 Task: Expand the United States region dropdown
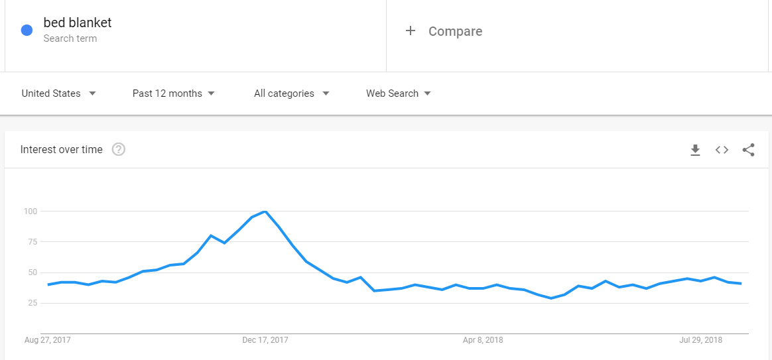pyautogui.click(x=58, y=93)
